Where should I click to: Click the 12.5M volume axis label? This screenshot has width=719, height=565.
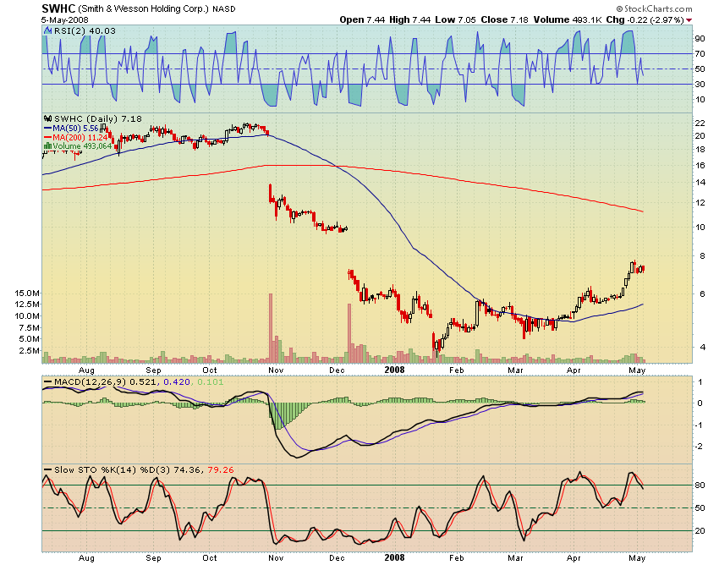pos(27,304)
